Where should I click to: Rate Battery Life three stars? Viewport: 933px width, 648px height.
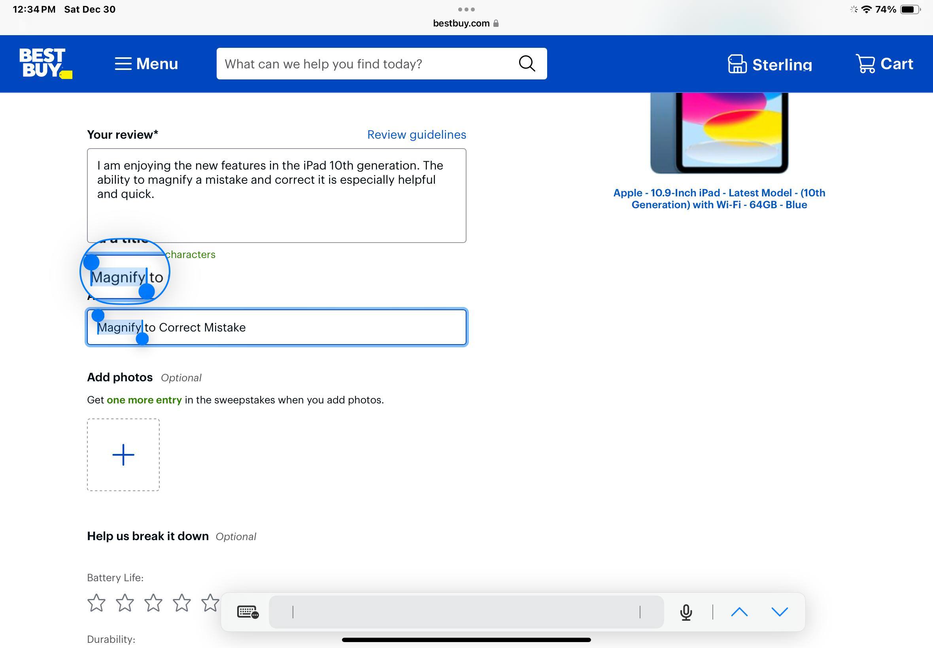153,603
